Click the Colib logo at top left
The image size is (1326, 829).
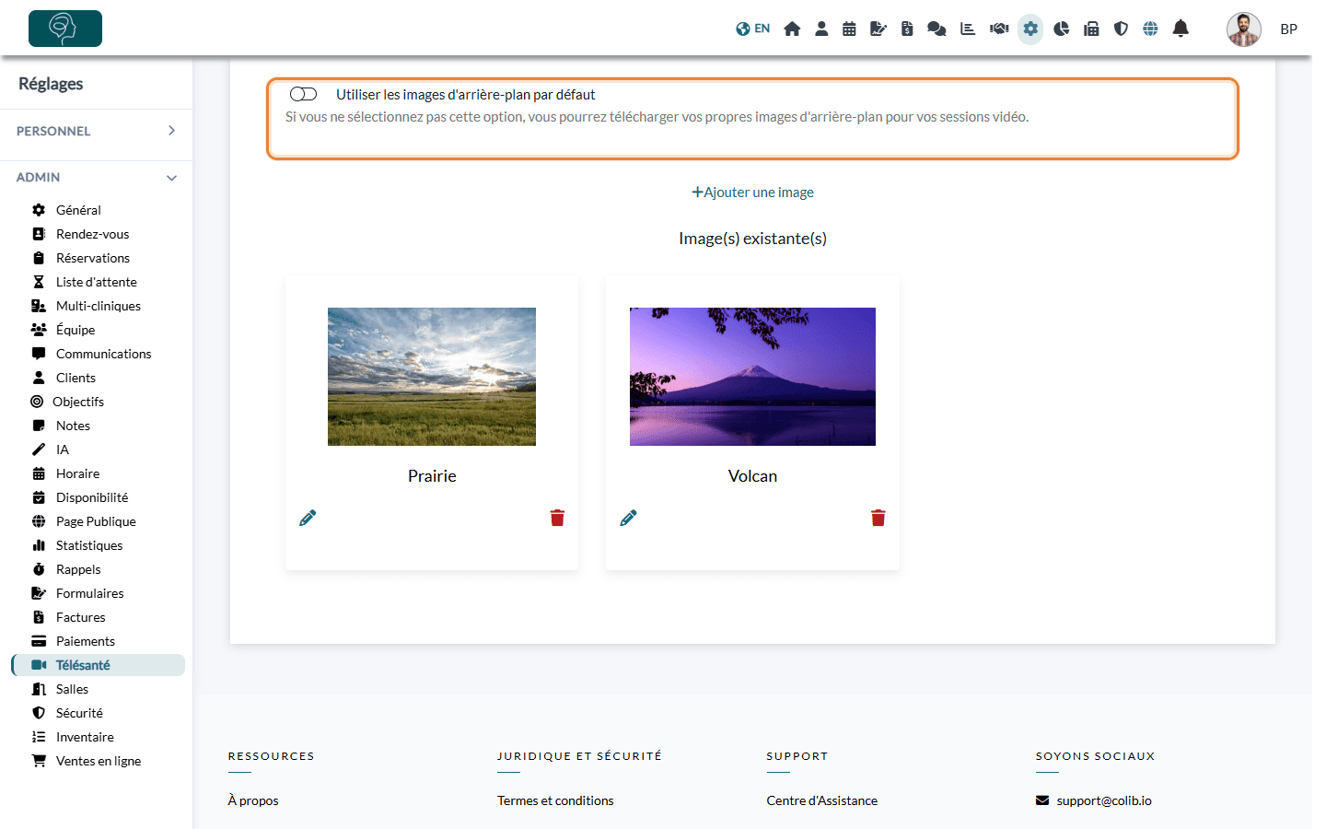click(x=65, y=29)
